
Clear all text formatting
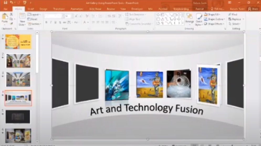[x=87, y=16]
